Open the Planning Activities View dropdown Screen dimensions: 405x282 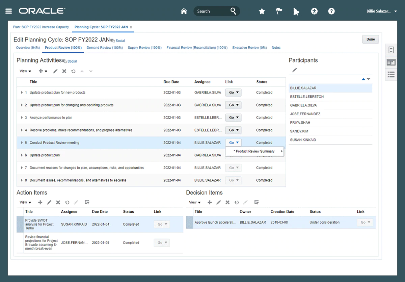25,71
